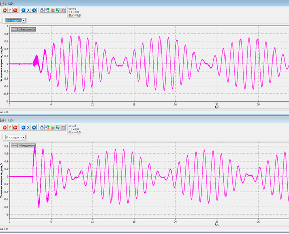Viewport: 289px width, 234px height.
Task: Click the green-blue arrows icon in window 1
Action: [x=47, y=10]
